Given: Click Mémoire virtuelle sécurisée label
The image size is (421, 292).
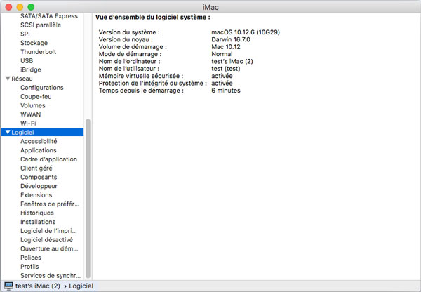Looking at the screenshot, I should point(141,76).
